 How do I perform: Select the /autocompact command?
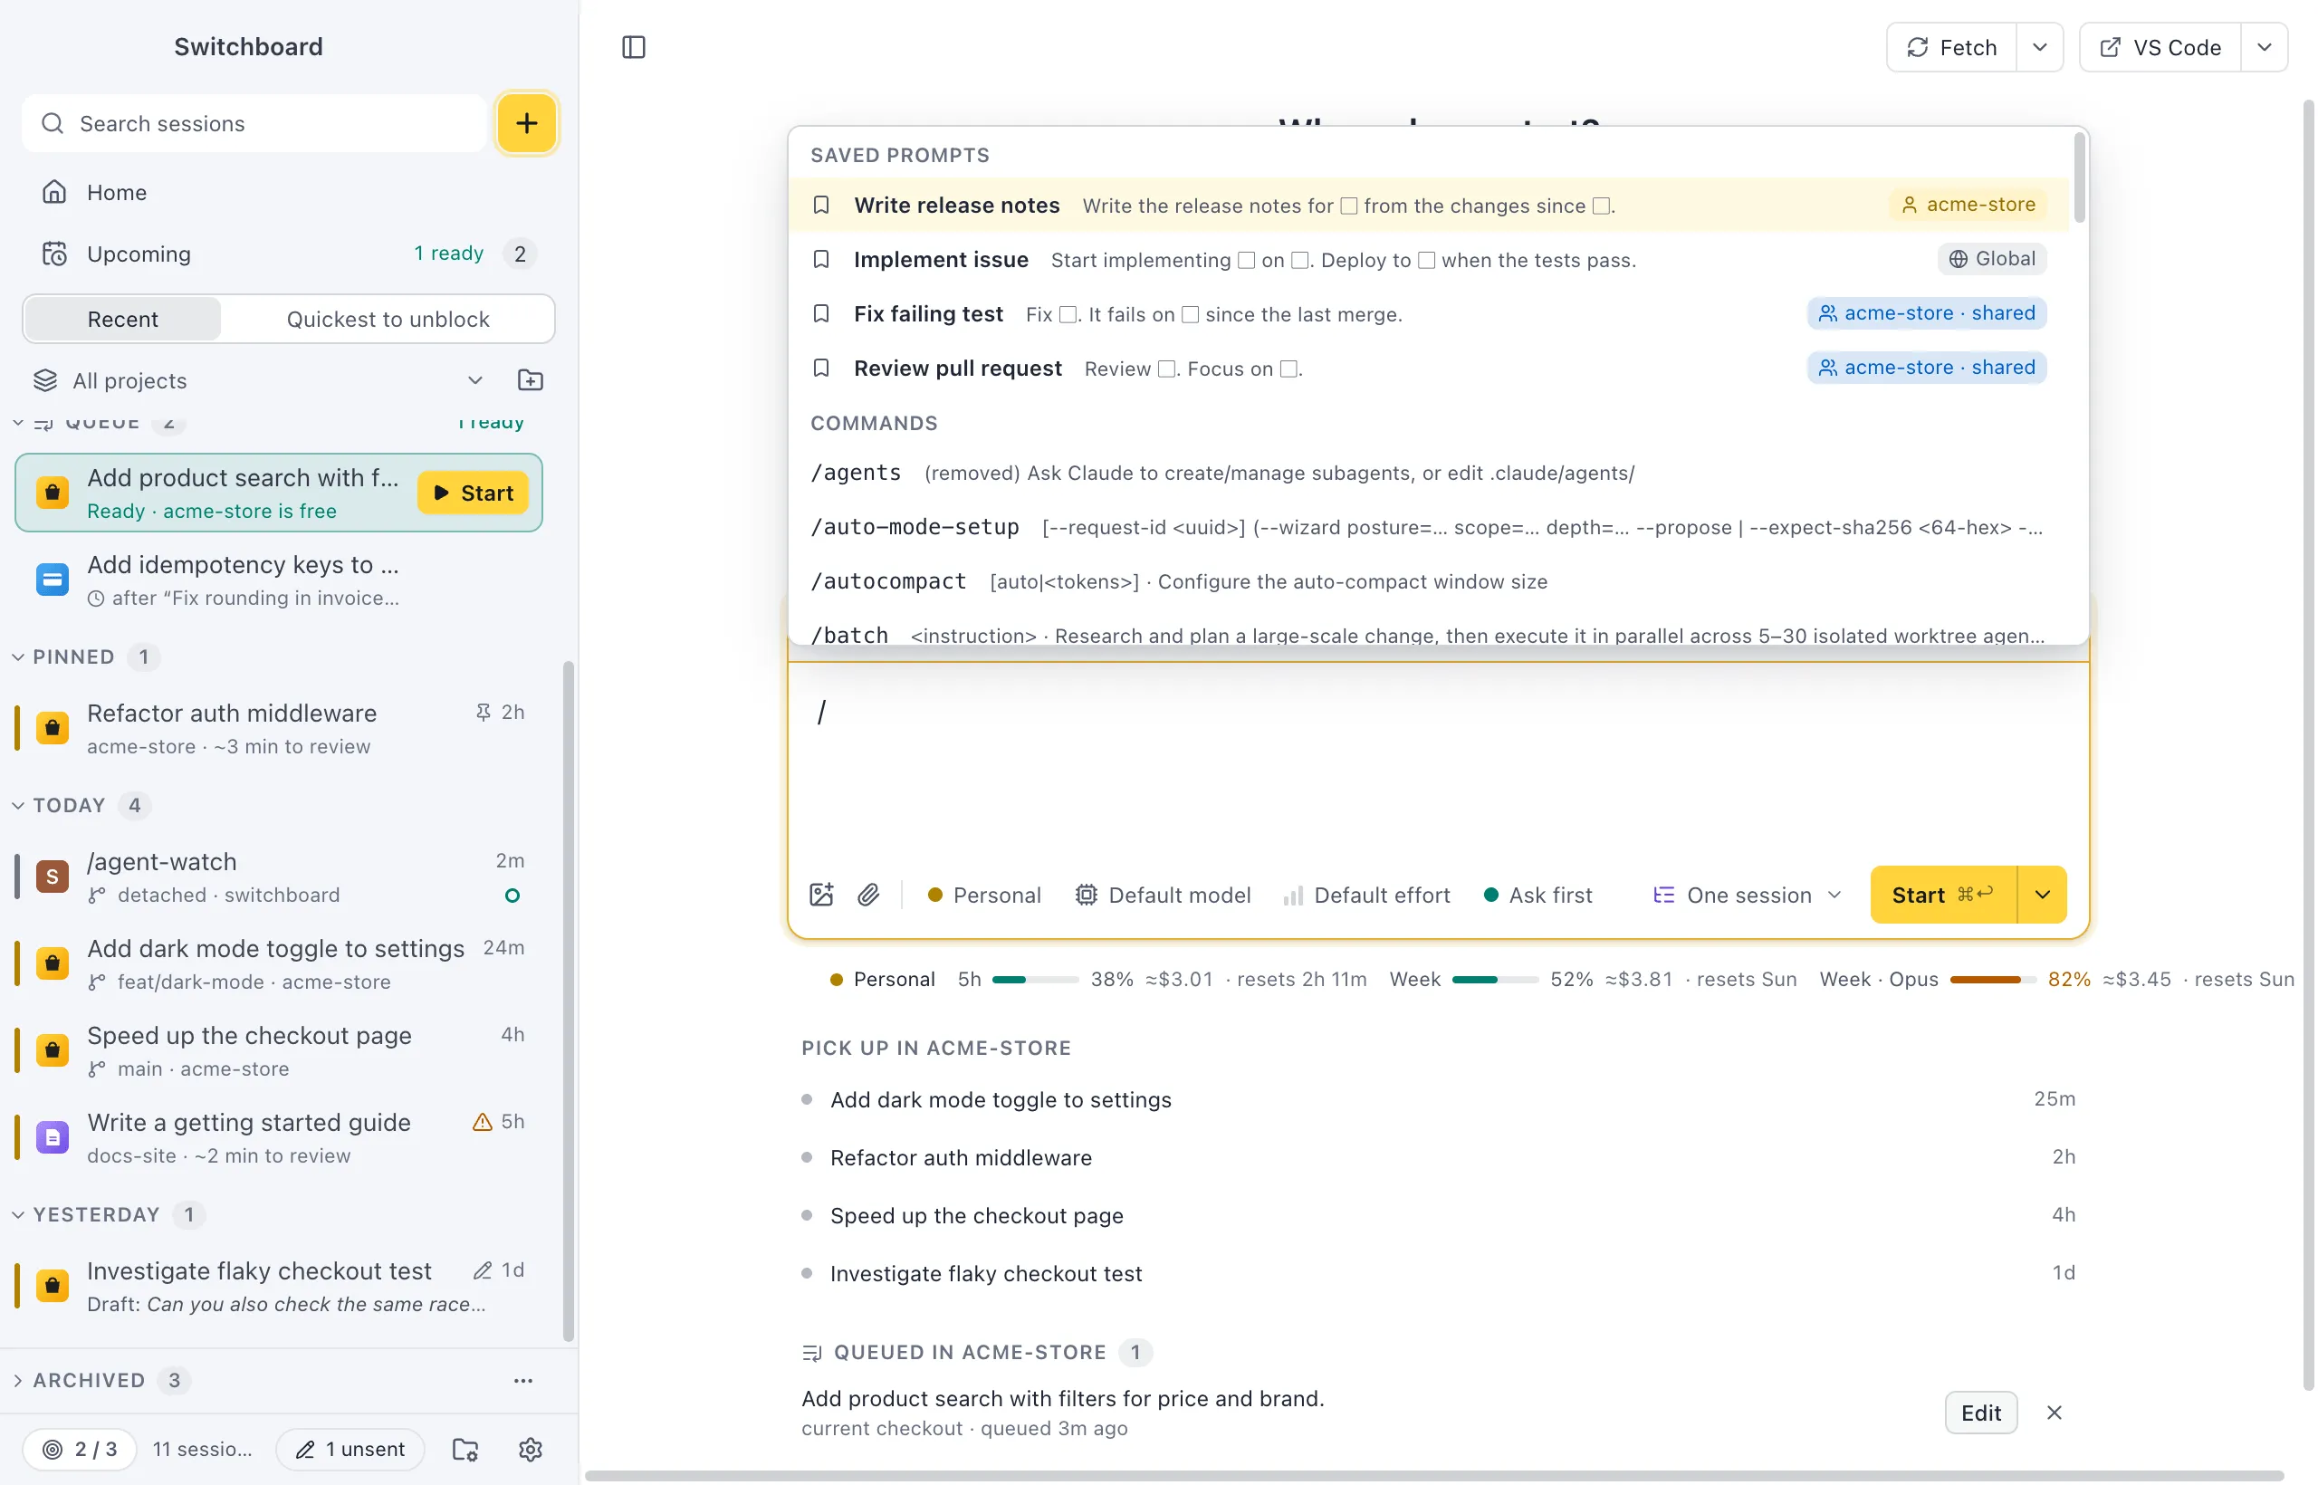click(1427, 581)
